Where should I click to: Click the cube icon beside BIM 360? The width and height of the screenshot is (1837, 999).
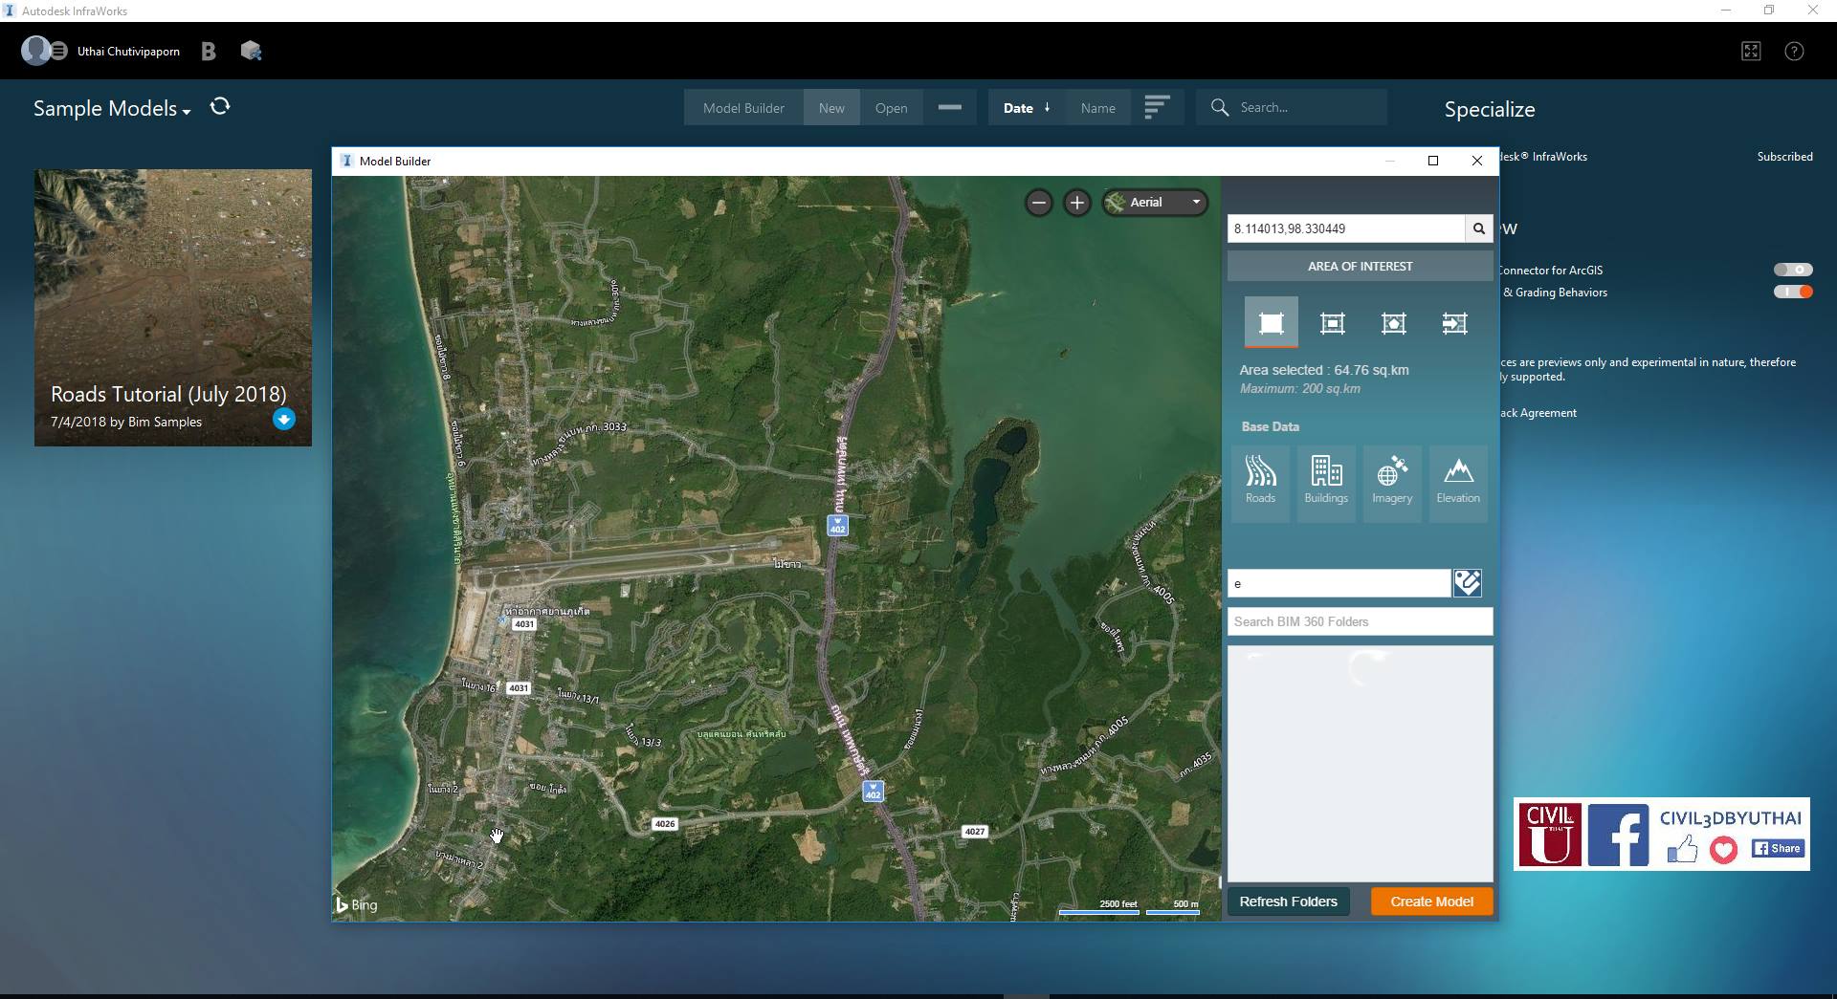coord(251,52)
